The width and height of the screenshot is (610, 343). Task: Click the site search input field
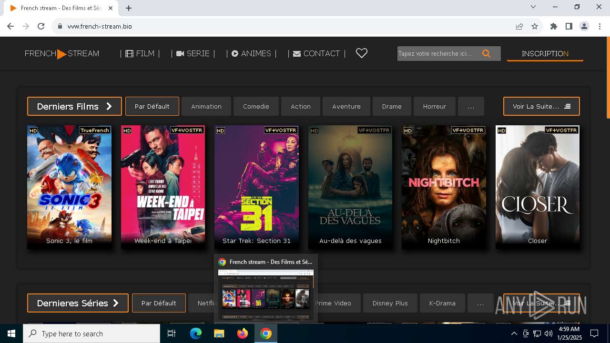[x=438, y=53]
